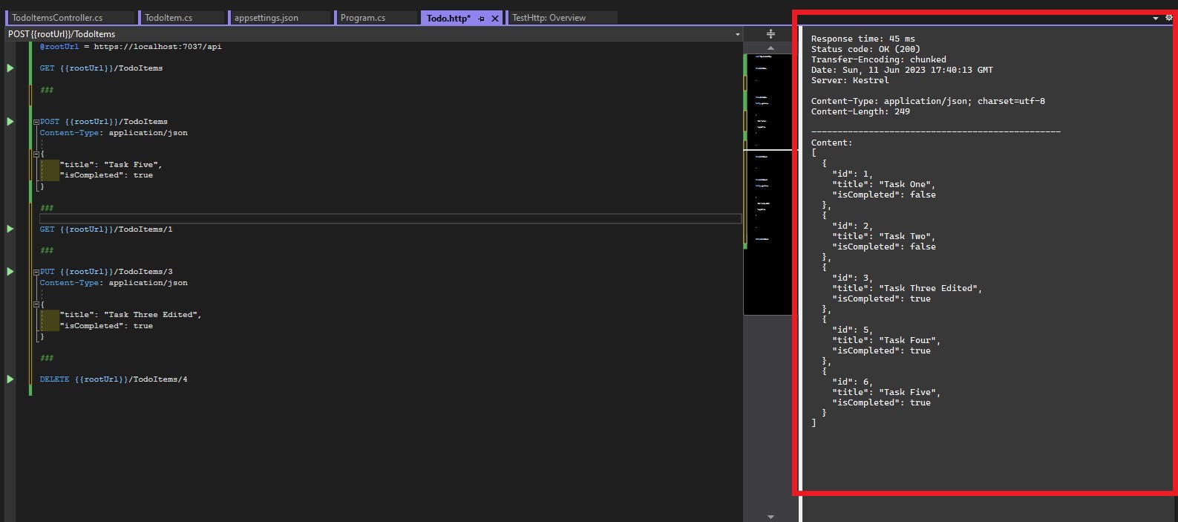1178x522 pixels.
Task: Run the GET TodoItems request
Action: (x=10, y=68)
